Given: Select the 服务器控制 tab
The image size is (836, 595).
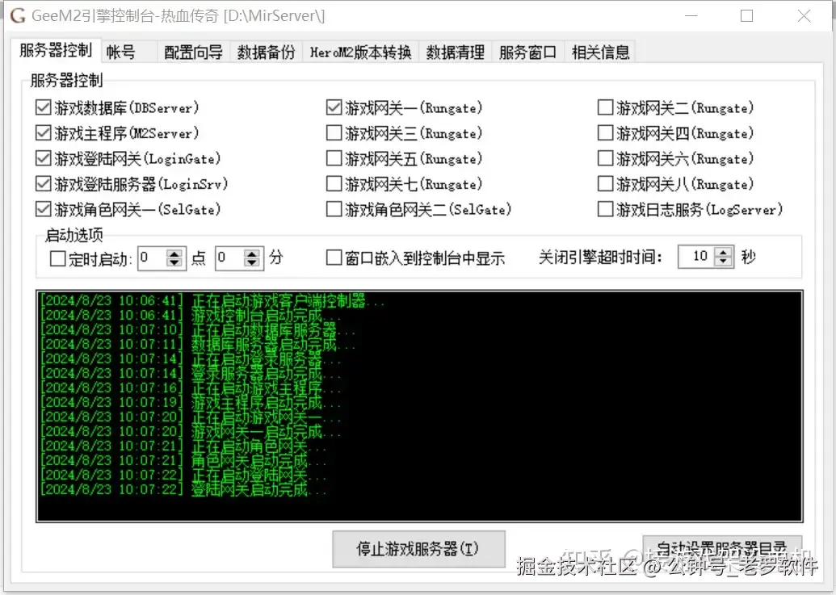Looking at the screenshot, I should (56, 50).
